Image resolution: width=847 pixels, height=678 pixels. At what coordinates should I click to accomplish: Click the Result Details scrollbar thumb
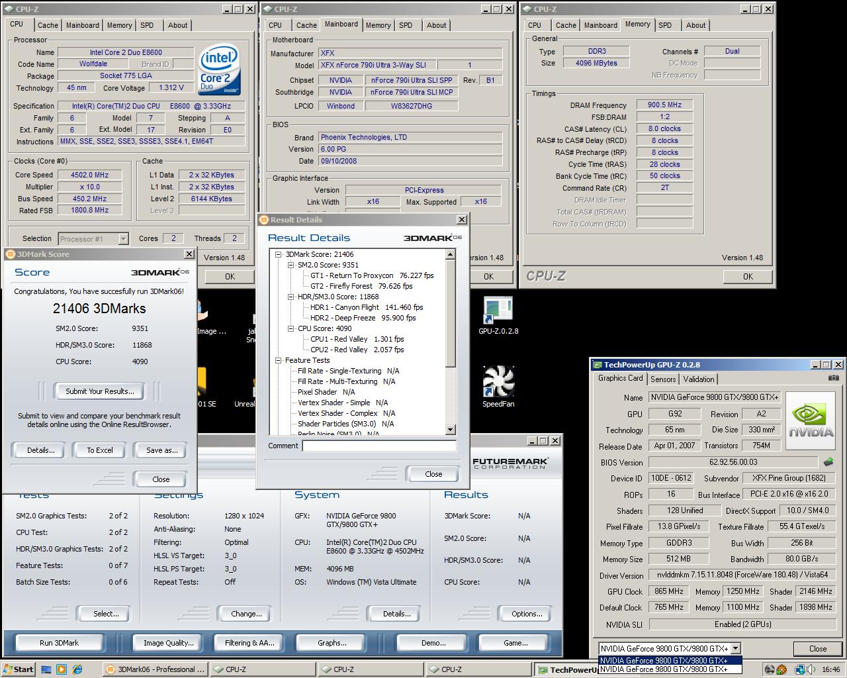point(451,313)
